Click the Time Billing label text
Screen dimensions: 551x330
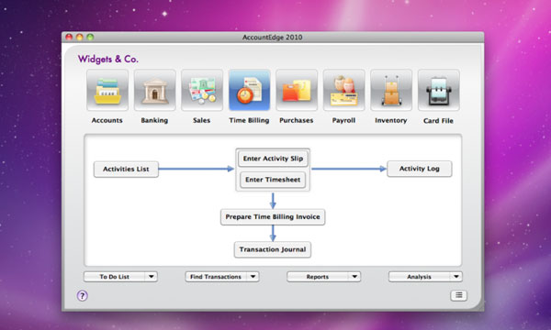pos(249,120)
